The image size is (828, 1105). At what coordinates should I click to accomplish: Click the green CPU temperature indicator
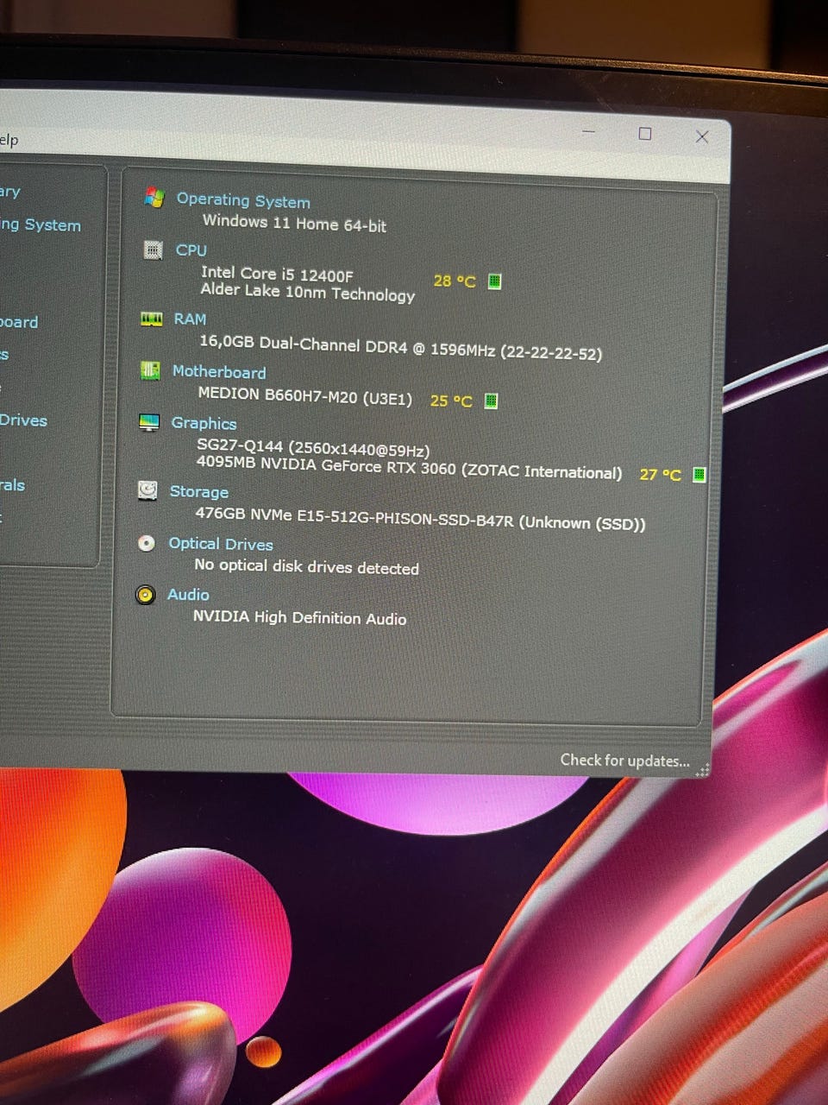[494, 281]
